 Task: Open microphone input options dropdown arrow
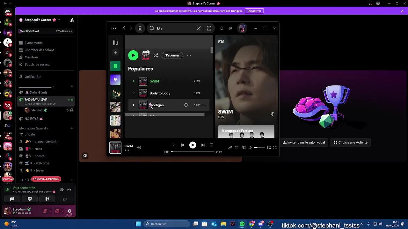(x=50, y=211)
